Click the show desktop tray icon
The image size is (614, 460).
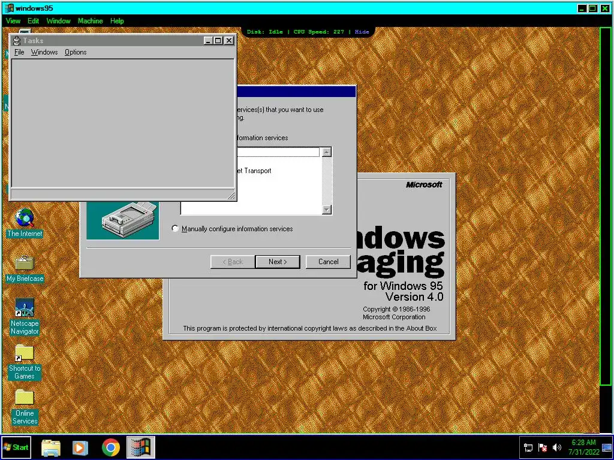click(607, 447)
